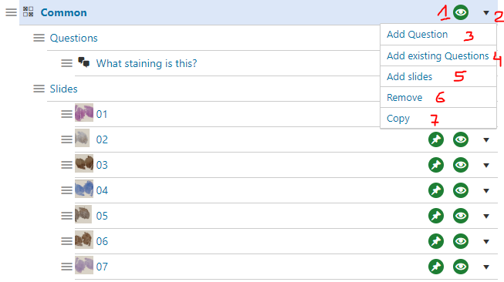The image size is (504, 282).
Task: Toggle visibility of the Common group
Action: pyautogui.click(x=461, y=12)
